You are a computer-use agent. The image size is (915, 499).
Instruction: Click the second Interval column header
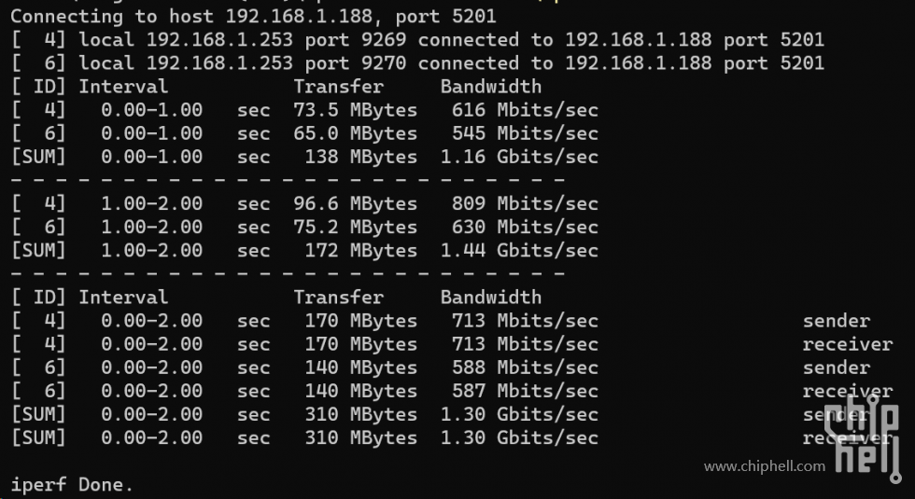pyautogui.click(x=123, y=298)
